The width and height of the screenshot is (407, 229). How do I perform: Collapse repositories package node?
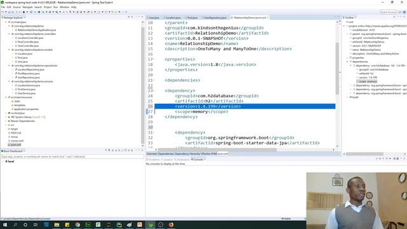[x=9, y=66]
